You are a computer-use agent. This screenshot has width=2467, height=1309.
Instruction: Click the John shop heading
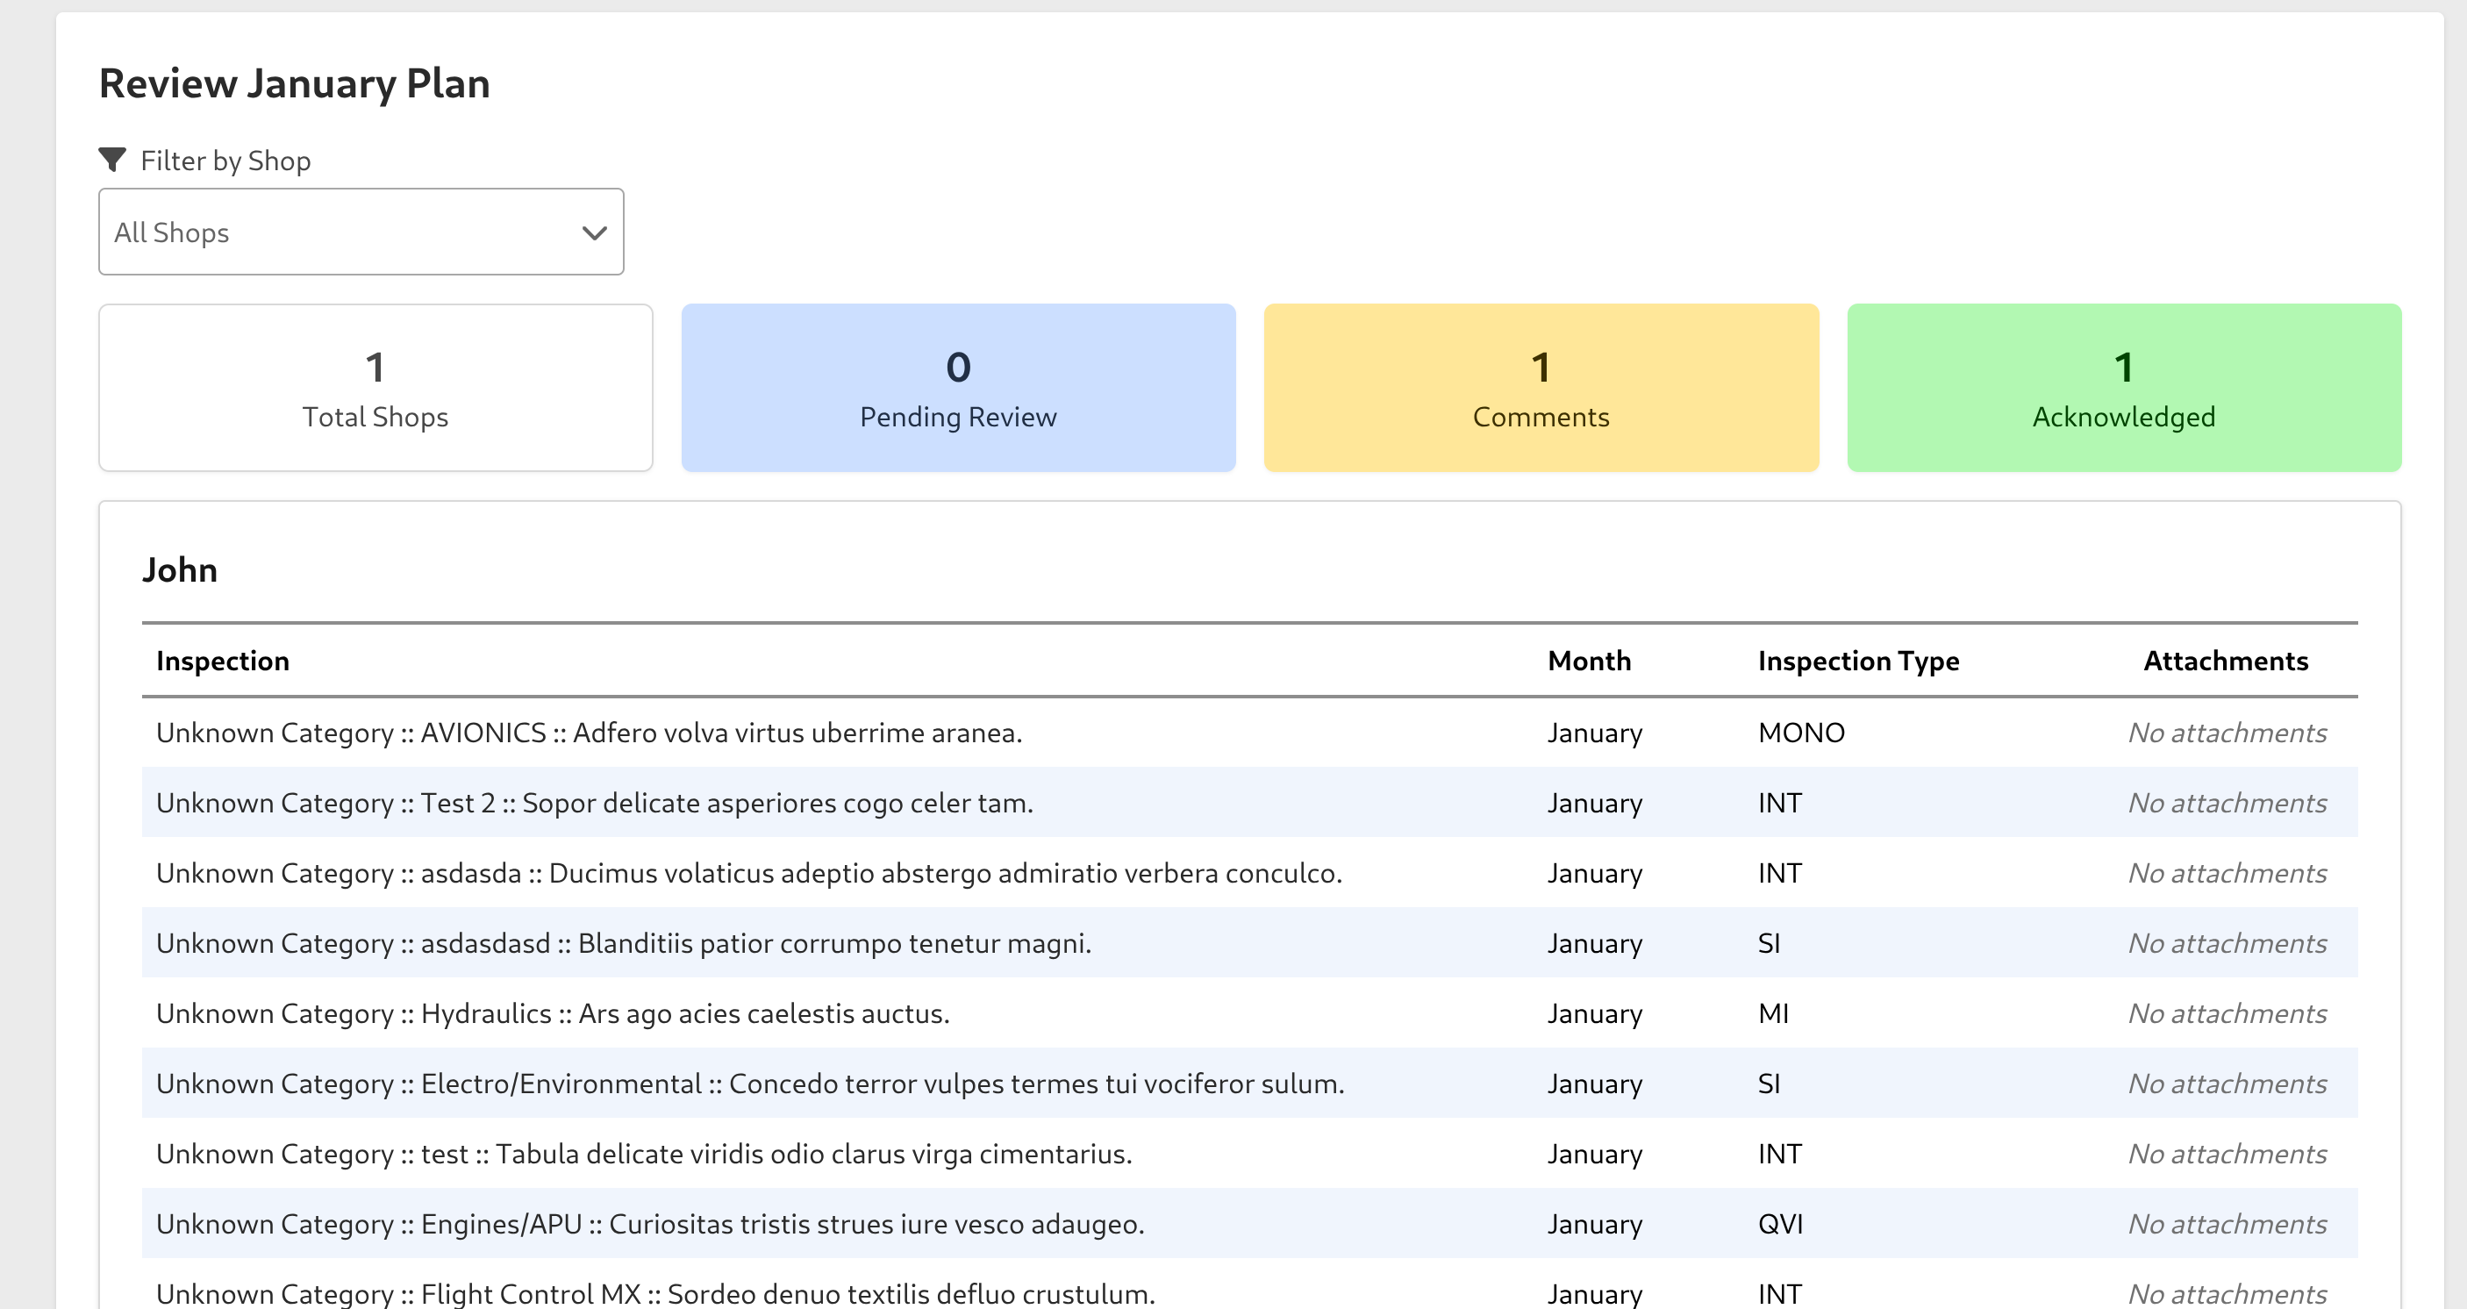[180, 569]
